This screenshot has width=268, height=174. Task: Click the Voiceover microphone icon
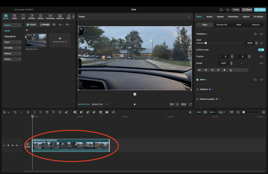pyautogui.click(x=190, y=112)
